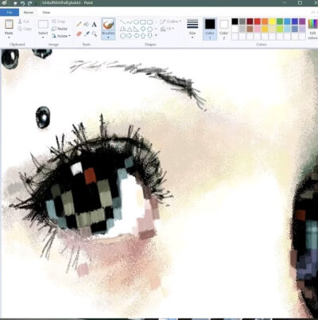Select the Color 1 foreground box
This screenshot has height=320, width=318.
point(210,29)
